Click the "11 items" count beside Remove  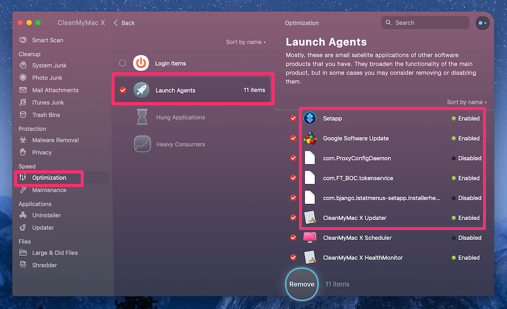click(337, 284)
